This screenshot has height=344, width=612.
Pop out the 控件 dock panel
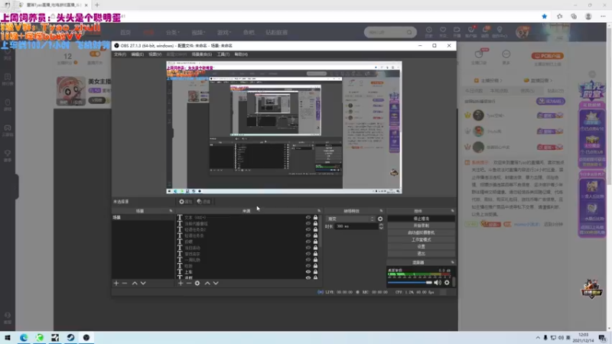click(x=453, y=211)
